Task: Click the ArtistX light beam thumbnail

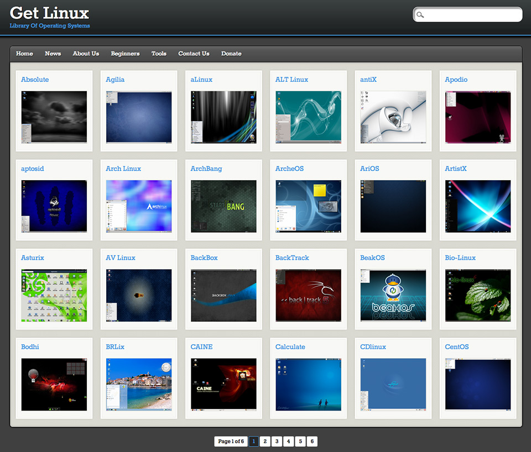Action: (478, 206)
